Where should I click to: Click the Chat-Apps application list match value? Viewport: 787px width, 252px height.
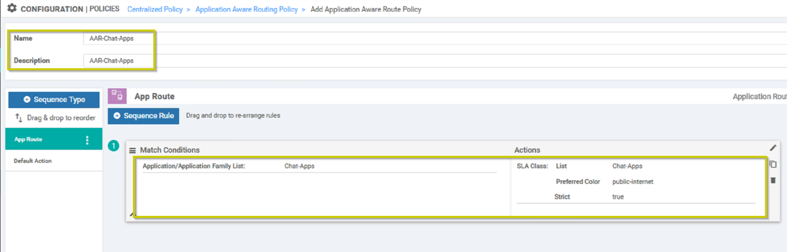300,166
